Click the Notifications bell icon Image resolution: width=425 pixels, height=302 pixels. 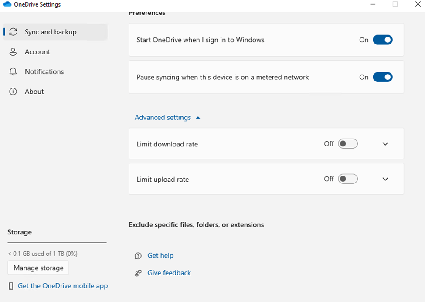pos(13,71)
